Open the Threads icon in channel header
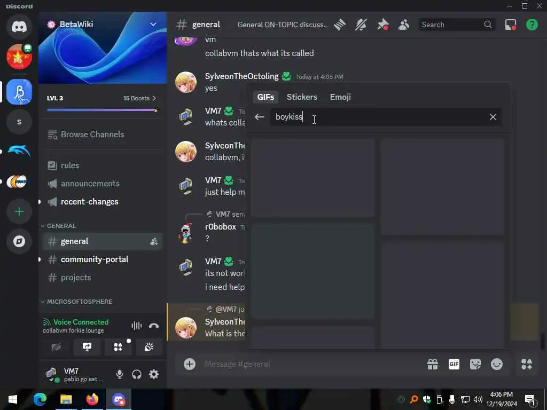Viewport: 547px width, 410px height. pos(339,25)
